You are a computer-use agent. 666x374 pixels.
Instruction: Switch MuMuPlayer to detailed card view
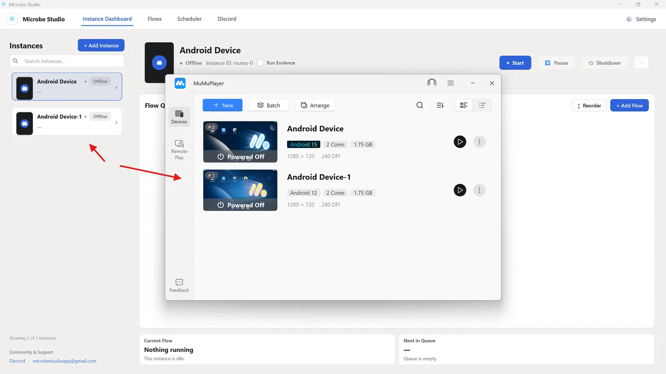[x=464, y=105]
